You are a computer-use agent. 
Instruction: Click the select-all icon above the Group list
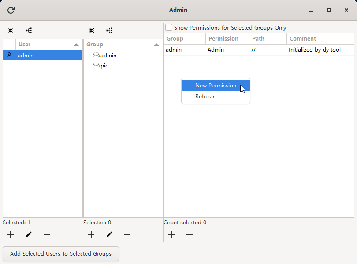point(91,30)
